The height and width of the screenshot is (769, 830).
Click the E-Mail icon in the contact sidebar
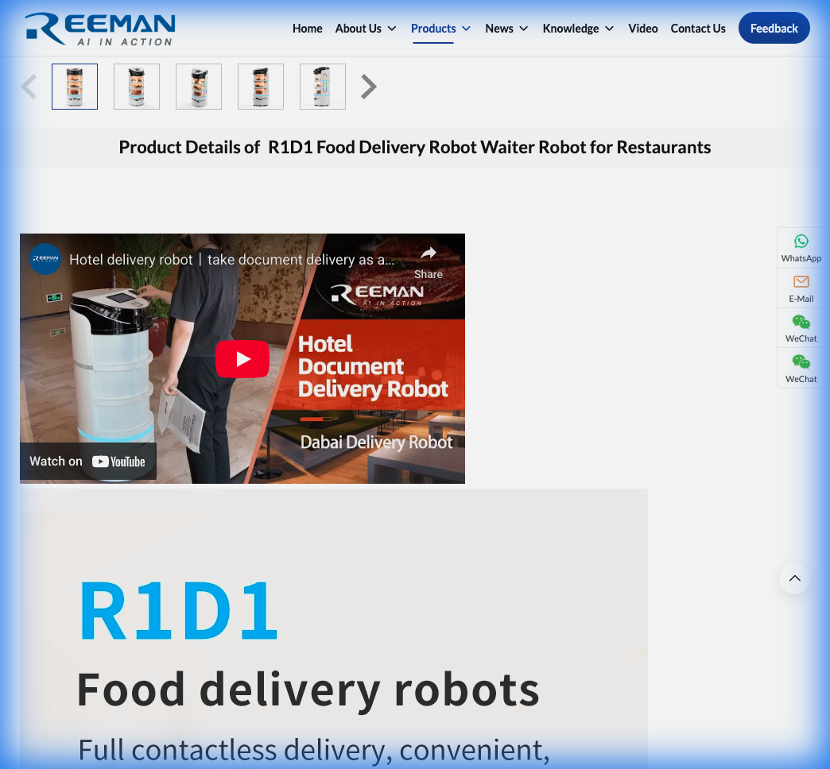click(801, 288)
